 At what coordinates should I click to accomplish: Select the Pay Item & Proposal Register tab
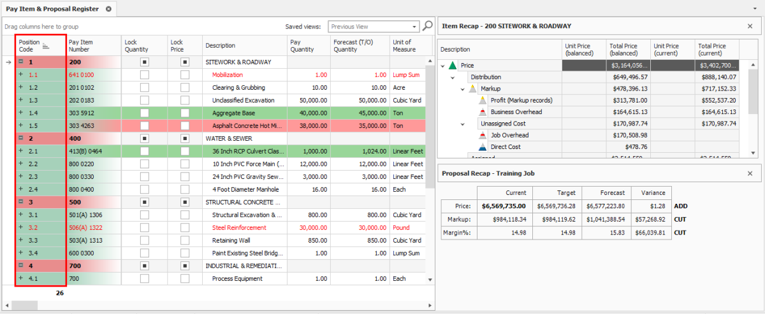point(52,9)
